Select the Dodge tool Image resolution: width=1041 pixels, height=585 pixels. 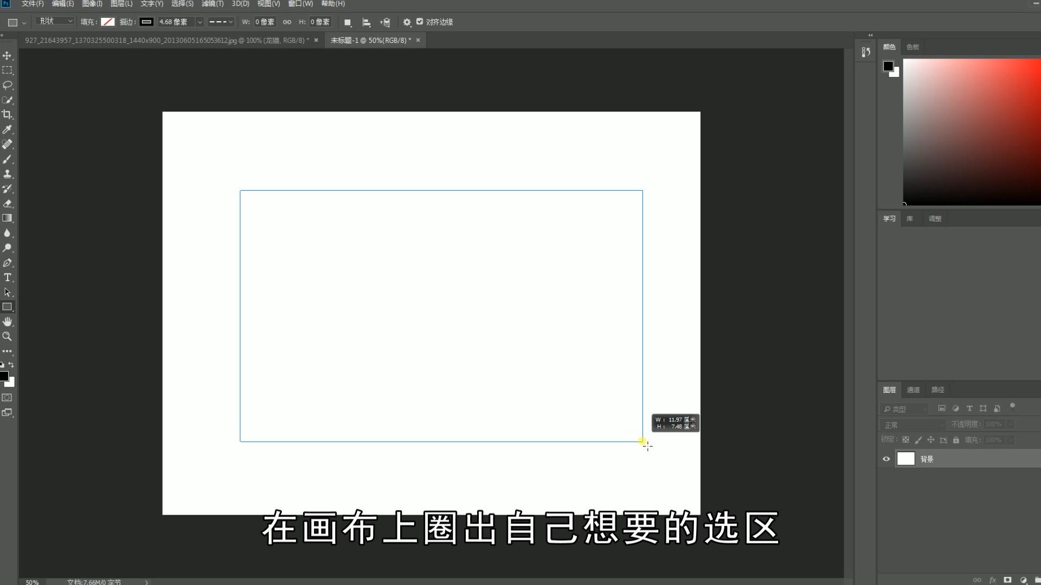point(7,248)
